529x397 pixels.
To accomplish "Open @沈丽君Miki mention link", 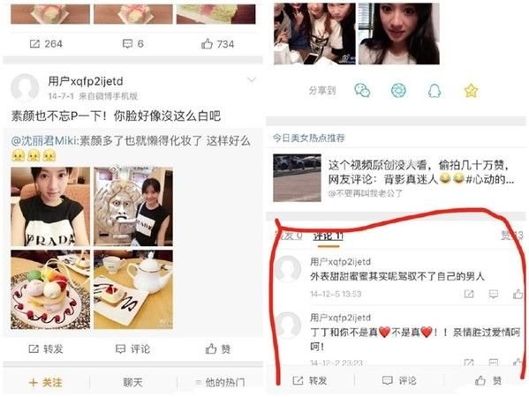I will (x=44, y=140).
